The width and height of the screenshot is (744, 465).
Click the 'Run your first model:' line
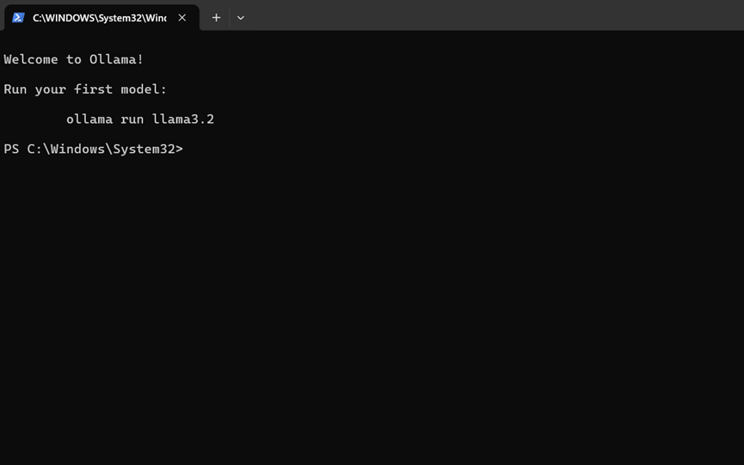pyautogui.click(x=85, y=89)
